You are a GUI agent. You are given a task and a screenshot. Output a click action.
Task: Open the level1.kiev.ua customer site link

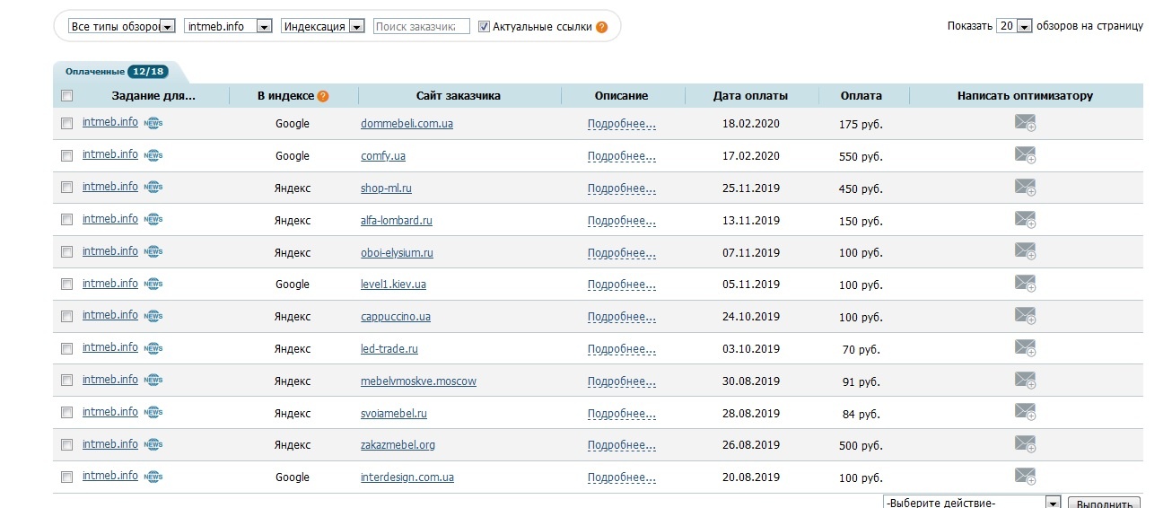click(393, 285)
